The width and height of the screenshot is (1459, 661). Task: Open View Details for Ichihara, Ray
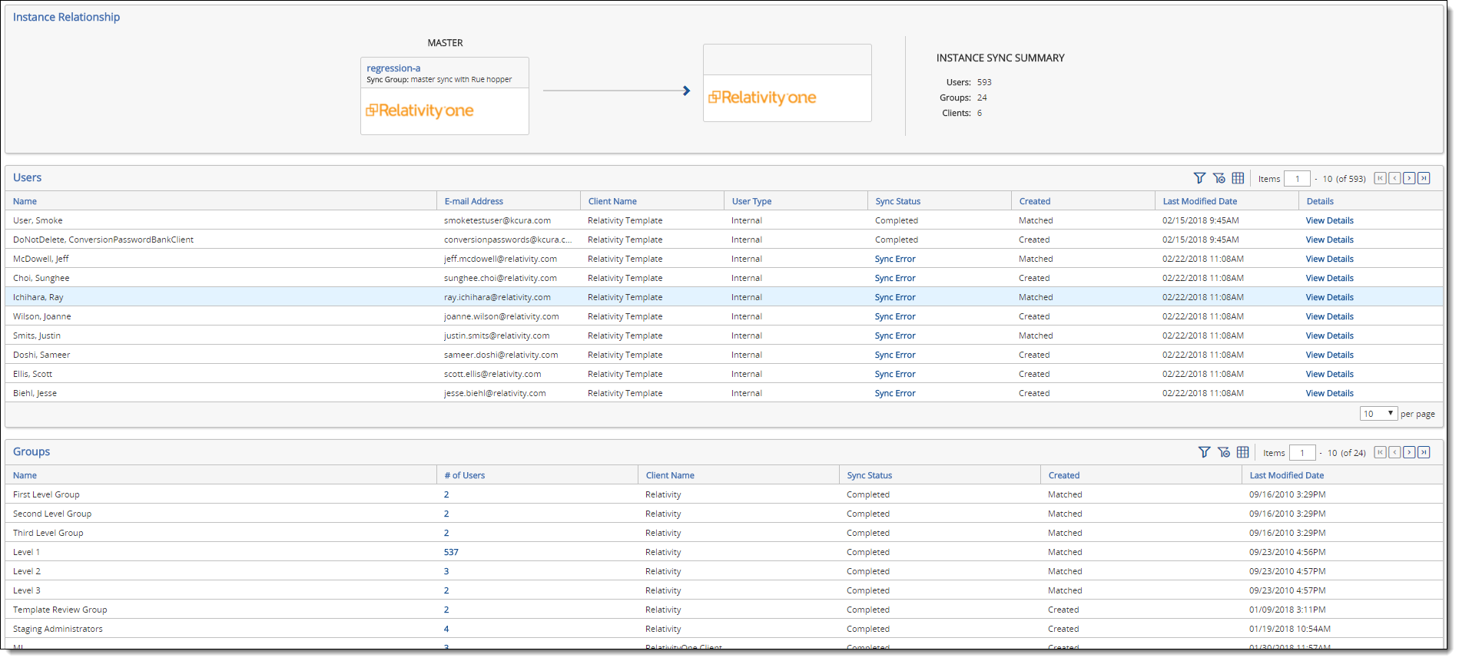point(1329,297)
